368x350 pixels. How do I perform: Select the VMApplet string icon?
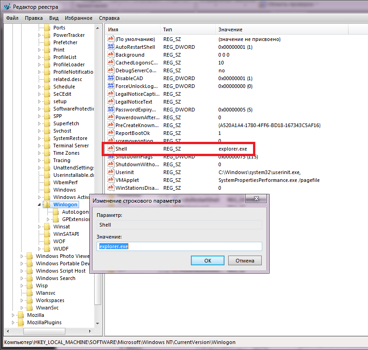(111, 180)
